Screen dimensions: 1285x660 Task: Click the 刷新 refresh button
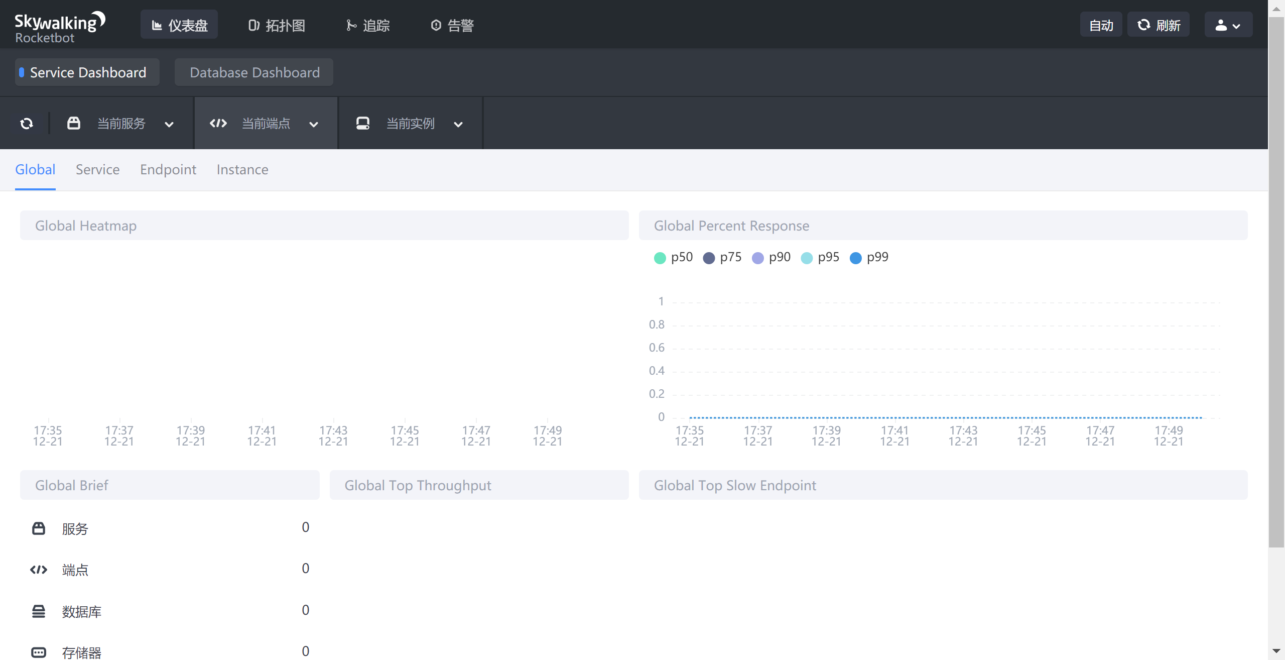[1159, 25]
